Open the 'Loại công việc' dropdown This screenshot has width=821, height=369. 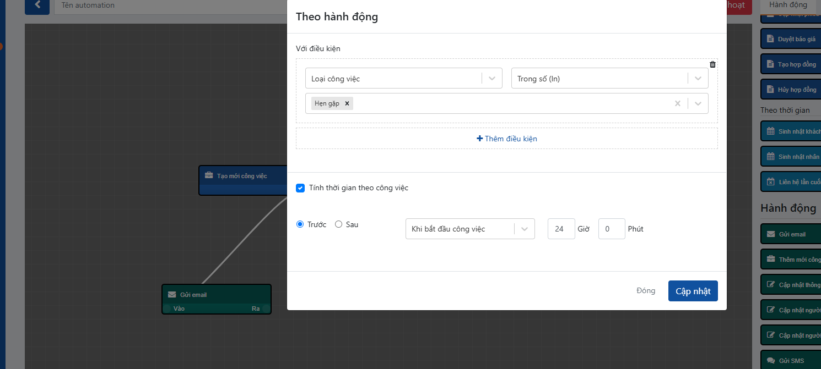coord(404,78)
